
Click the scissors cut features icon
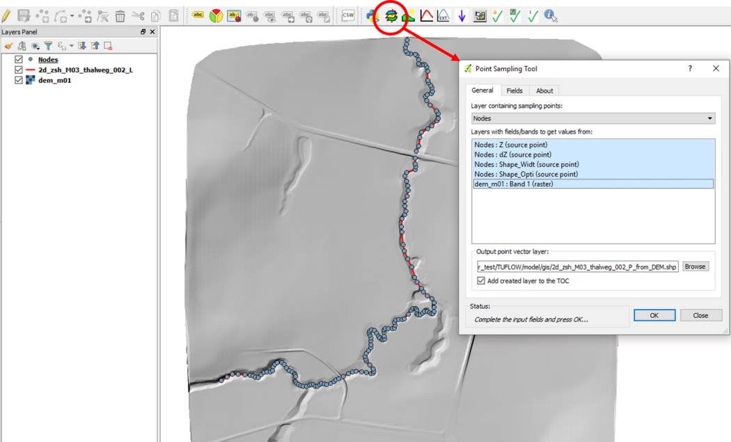[x=138, y=15]
